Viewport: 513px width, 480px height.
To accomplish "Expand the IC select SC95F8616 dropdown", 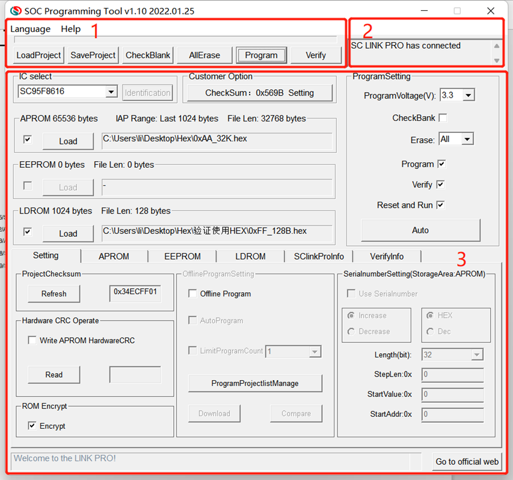I will (111, 91).
